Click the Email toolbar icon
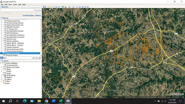The image size is (185, 104). [77, 7]
